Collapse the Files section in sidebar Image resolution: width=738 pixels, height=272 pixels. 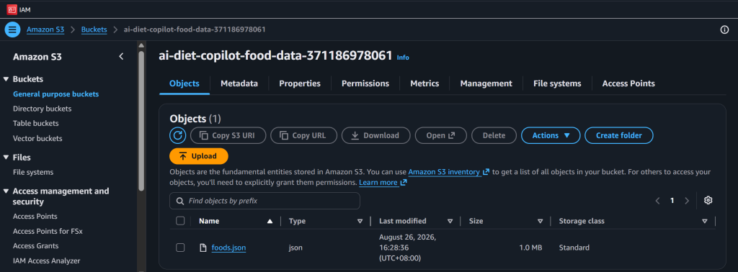[x=6, y=158]
